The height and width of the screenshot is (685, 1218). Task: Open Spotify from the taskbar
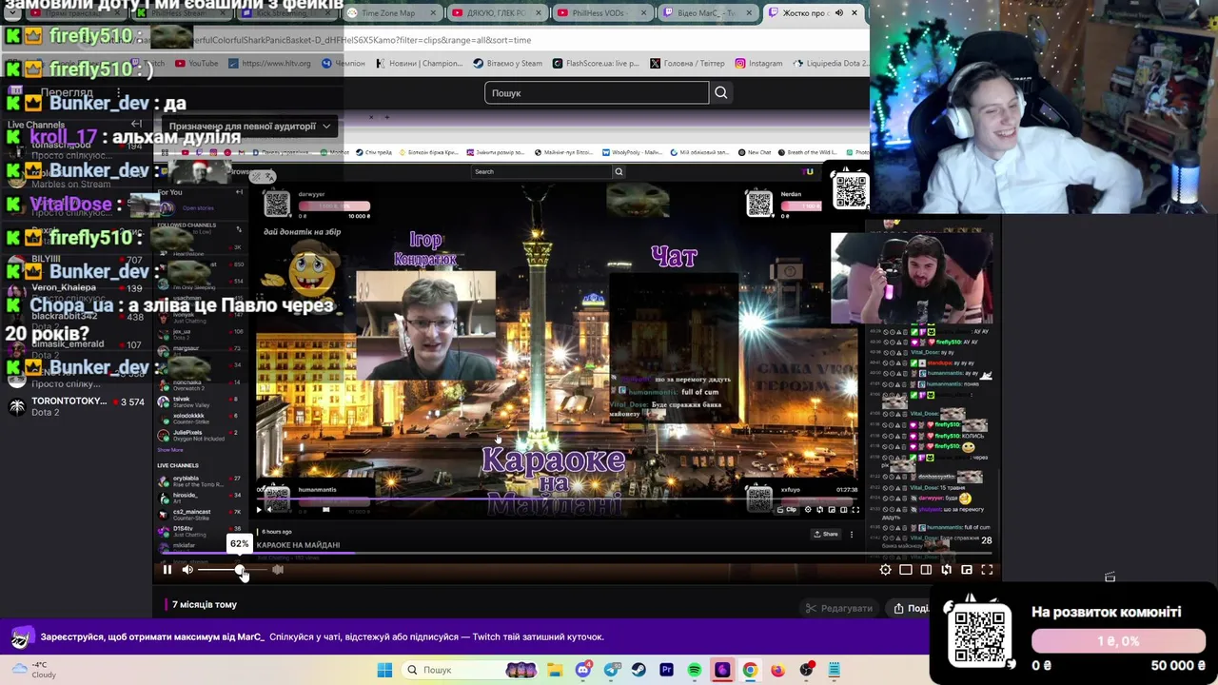(x=694, y=670)
